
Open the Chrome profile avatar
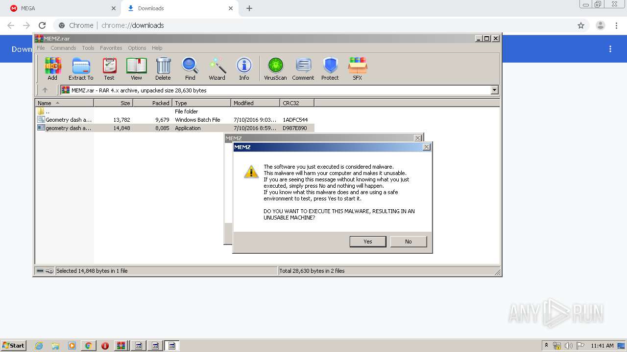tap(601, 25)
